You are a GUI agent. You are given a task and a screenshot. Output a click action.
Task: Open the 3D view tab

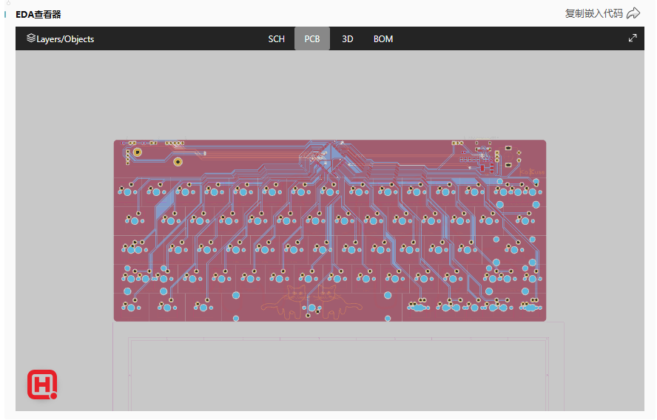point(347,38)
